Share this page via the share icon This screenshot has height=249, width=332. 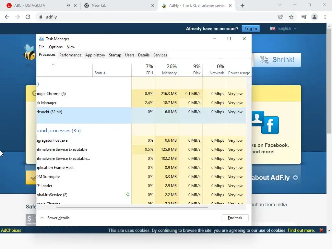[281, 17]
